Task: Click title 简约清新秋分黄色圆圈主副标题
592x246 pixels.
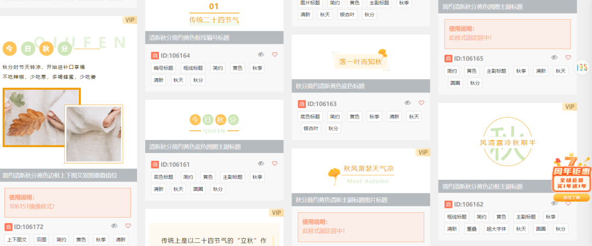Action: point(482,7)
